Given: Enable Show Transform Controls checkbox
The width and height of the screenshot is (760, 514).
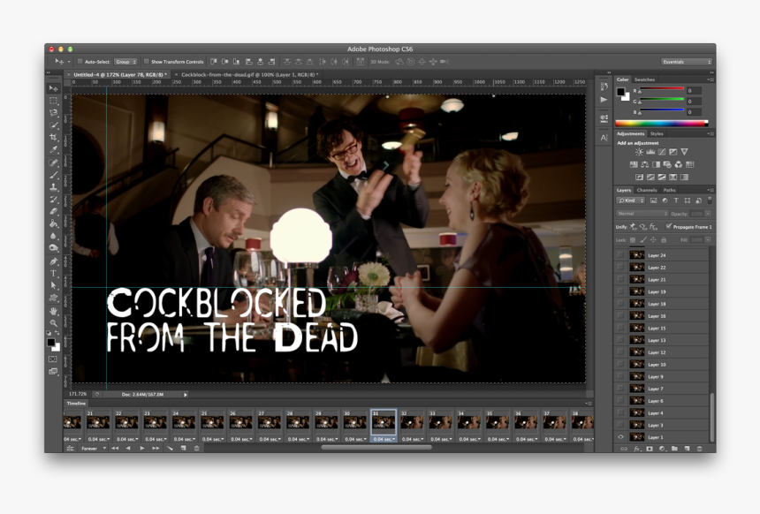Looking at the screenshot, I should tap(147, 62).
